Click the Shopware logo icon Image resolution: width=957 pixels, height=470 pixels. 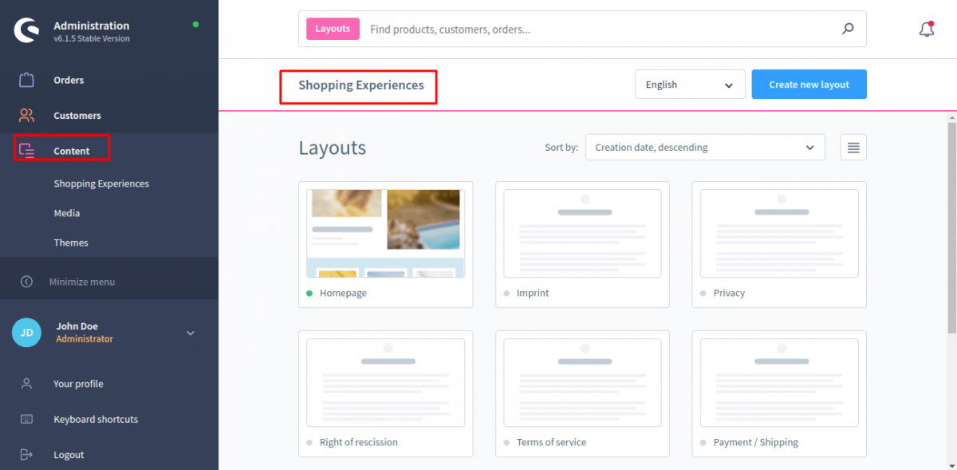coord(27,30)
